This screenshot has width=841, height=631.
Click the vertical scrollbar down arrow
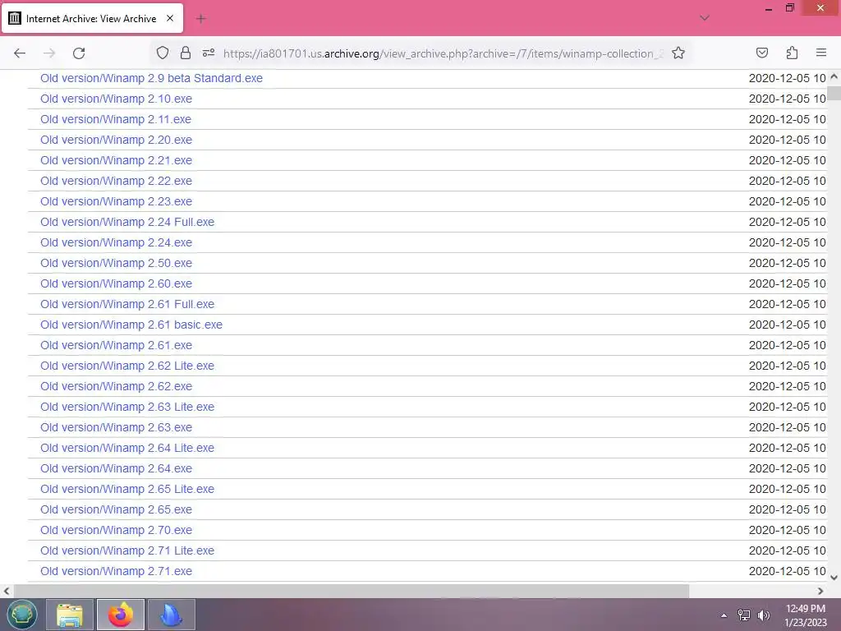(x=834, y=578)
